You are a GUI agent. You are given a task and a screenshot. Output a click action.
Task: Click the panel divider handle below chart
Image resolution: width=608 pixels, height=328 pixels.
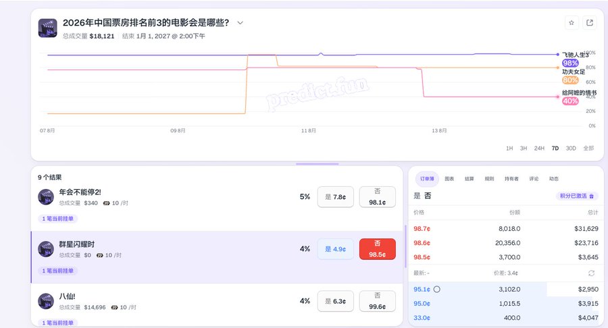[x=318, y=164]
